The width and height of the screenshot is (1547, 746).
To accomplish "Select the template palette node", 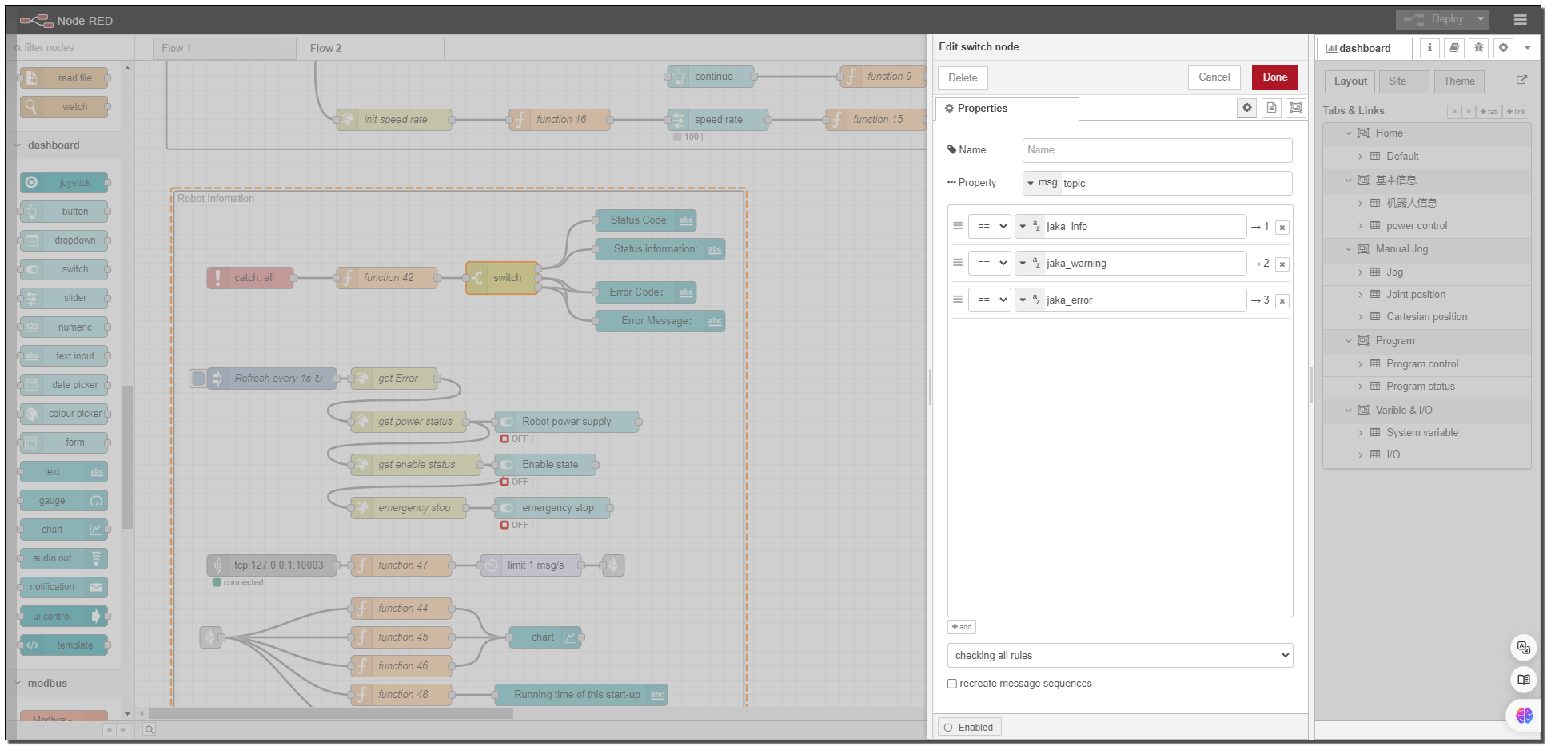I will pos(64,645).
